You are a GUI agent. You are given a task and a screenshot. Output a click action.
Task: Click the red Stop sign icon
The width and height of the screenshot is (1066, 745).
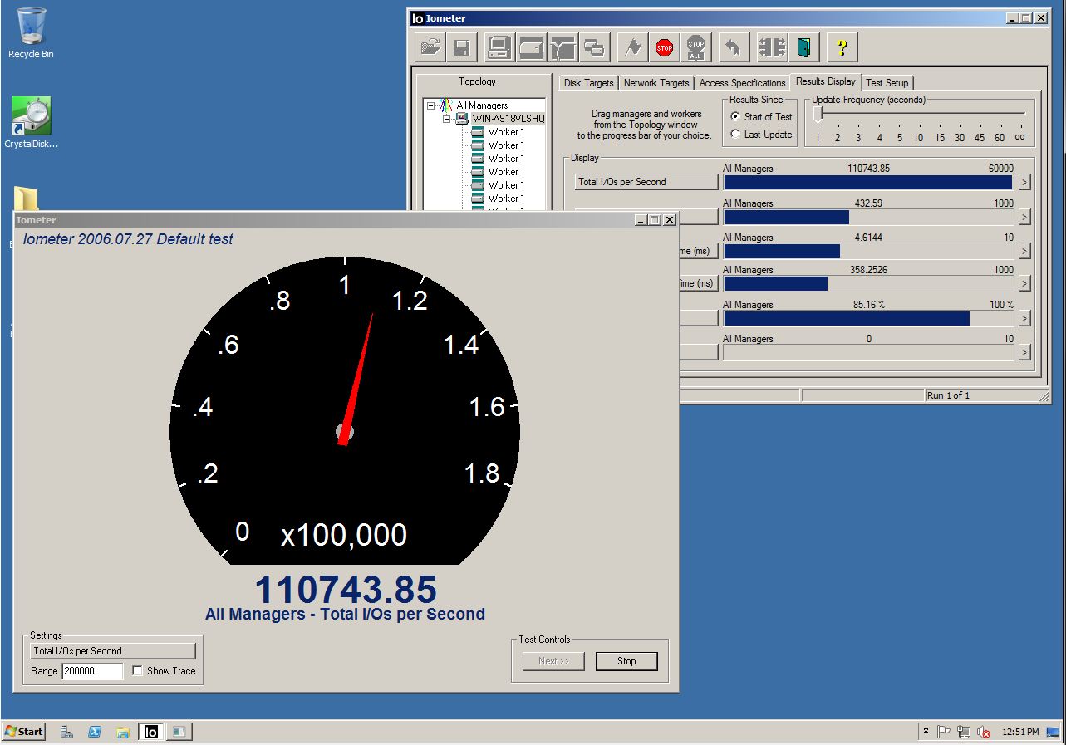click(x=665, y=47)
